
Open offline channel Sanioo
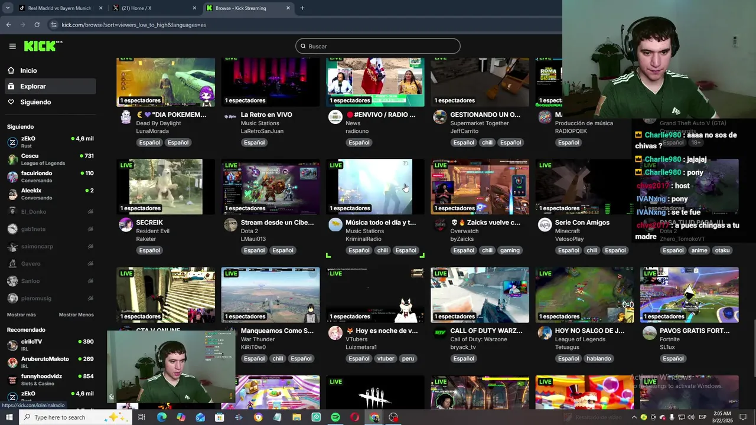(x=50, y=281)
